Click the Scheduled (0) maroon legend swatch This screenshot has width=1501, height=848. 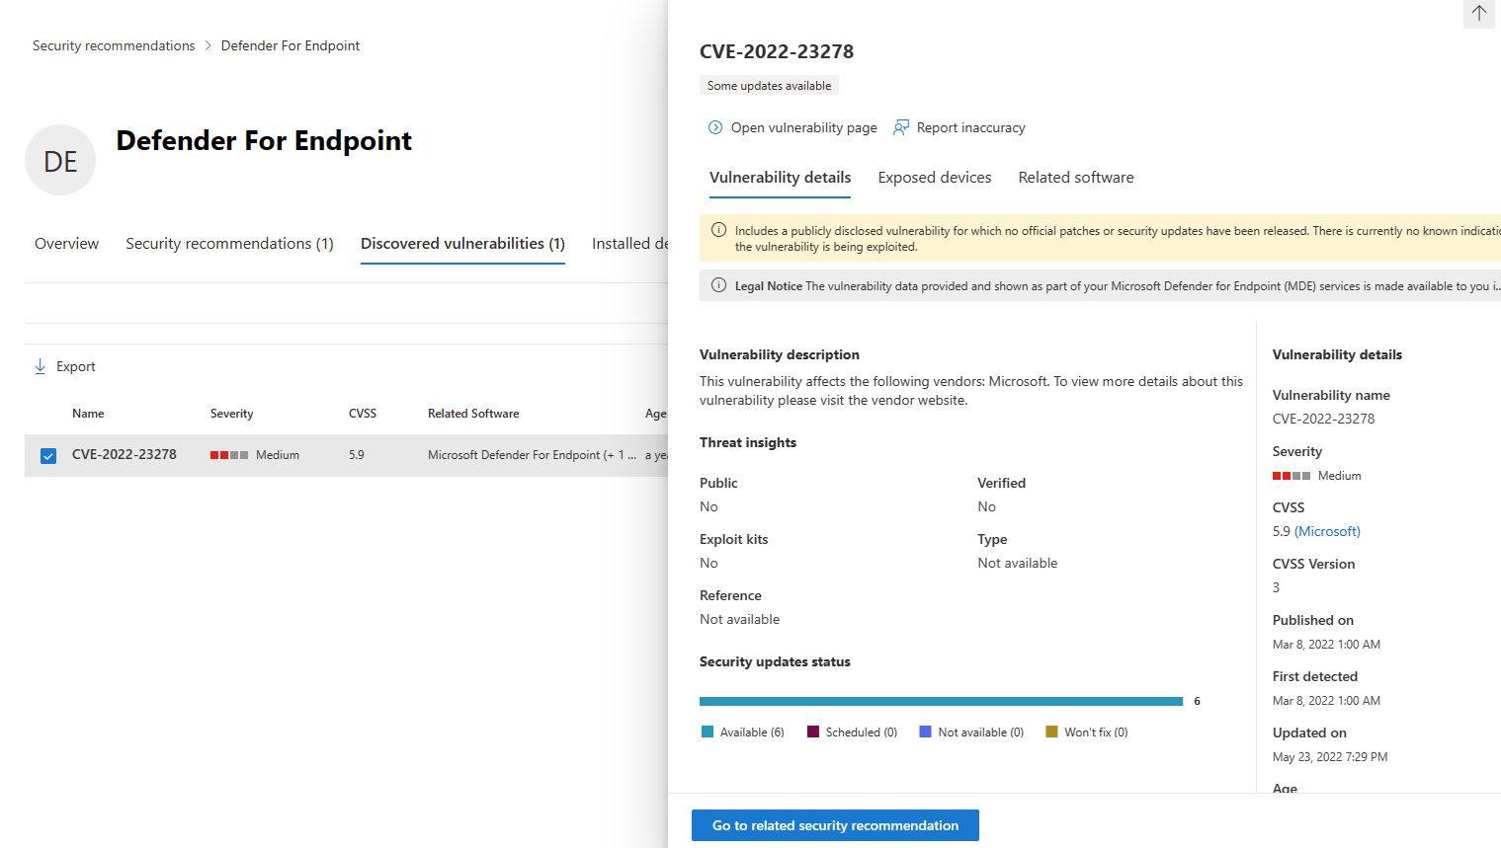[x=813, y=732]
